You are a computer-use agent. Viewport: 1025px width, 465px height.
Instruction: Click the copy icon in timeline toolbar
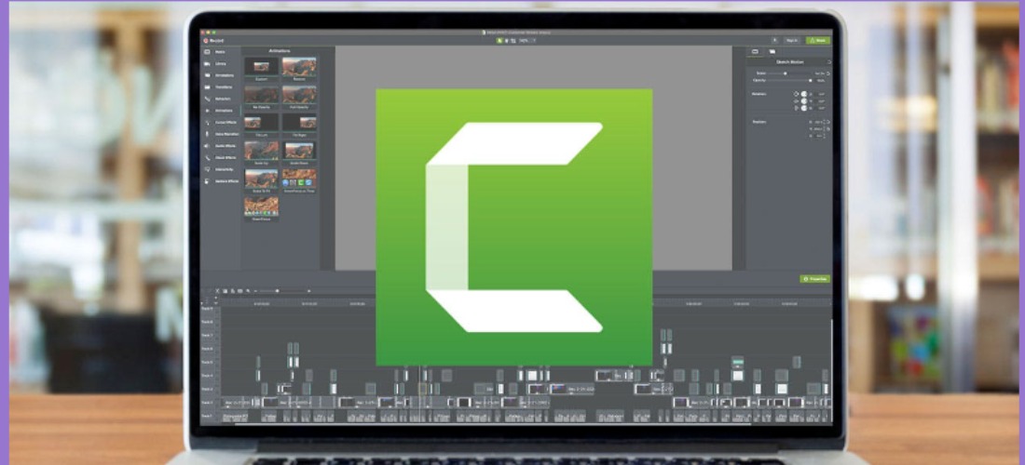coord(225,291)
